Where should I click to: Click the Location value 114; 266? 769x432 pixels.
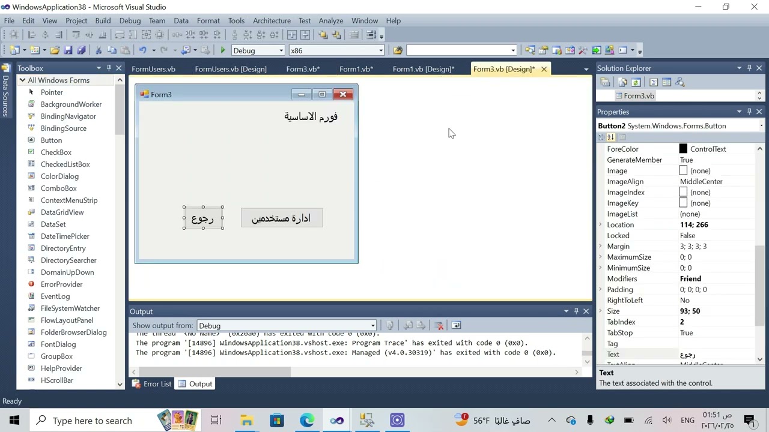click(x=694, y=224)
